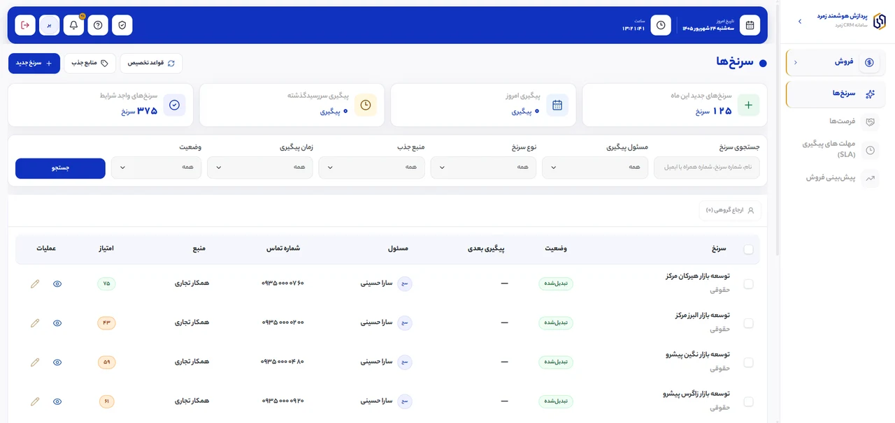Screen dimensions: 895x423
Task: Select the فروش sidebar module
Action: pyautogui.click(x=836, y=62)
